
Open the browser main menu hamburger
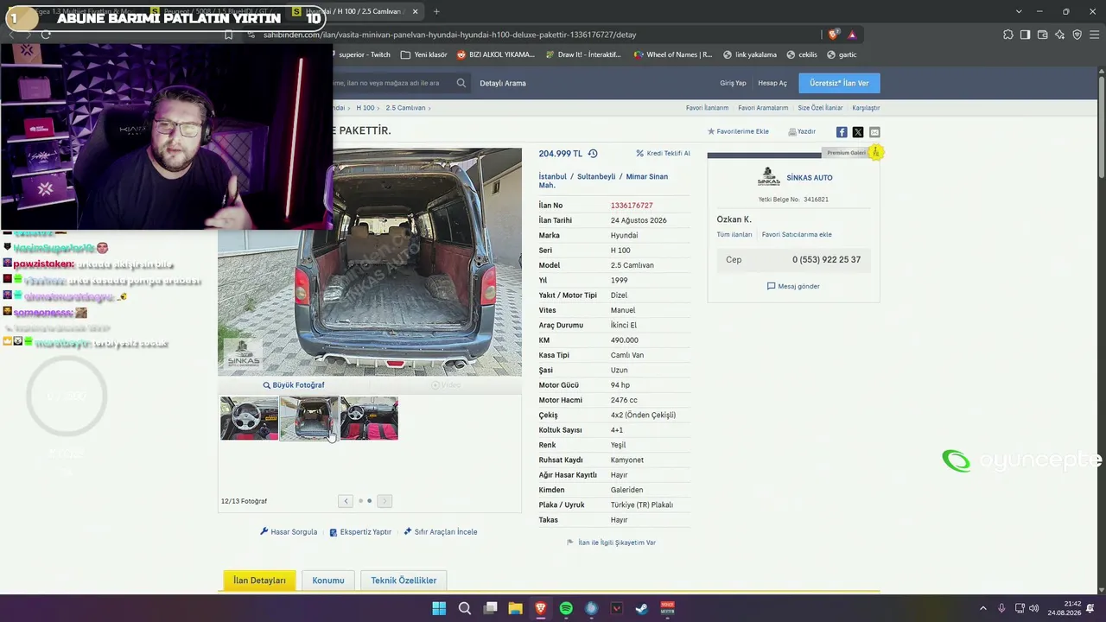[1094, 35]
